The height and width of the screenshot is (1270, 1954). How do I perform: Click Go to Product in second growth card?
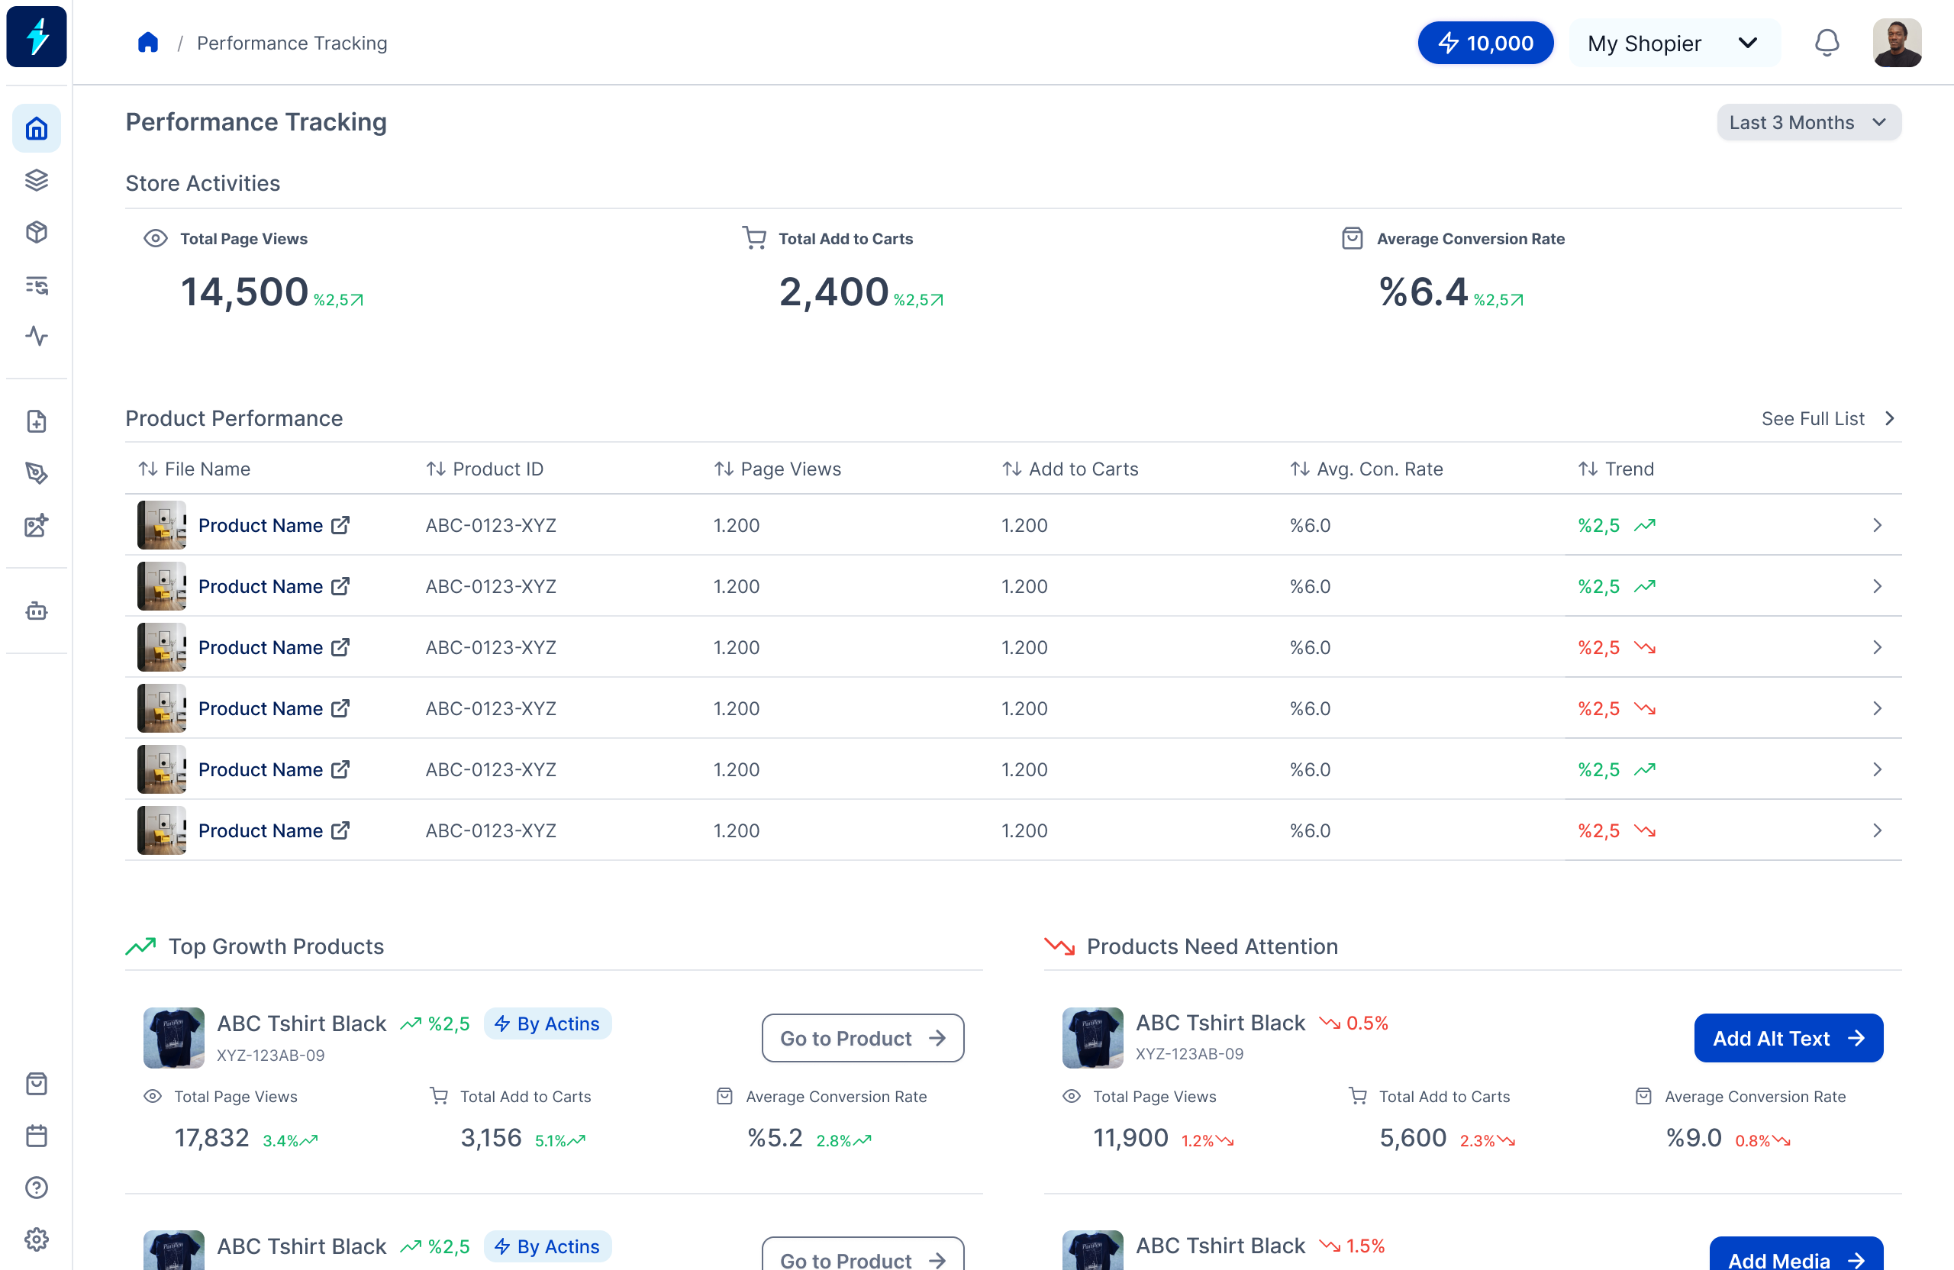863,1255
